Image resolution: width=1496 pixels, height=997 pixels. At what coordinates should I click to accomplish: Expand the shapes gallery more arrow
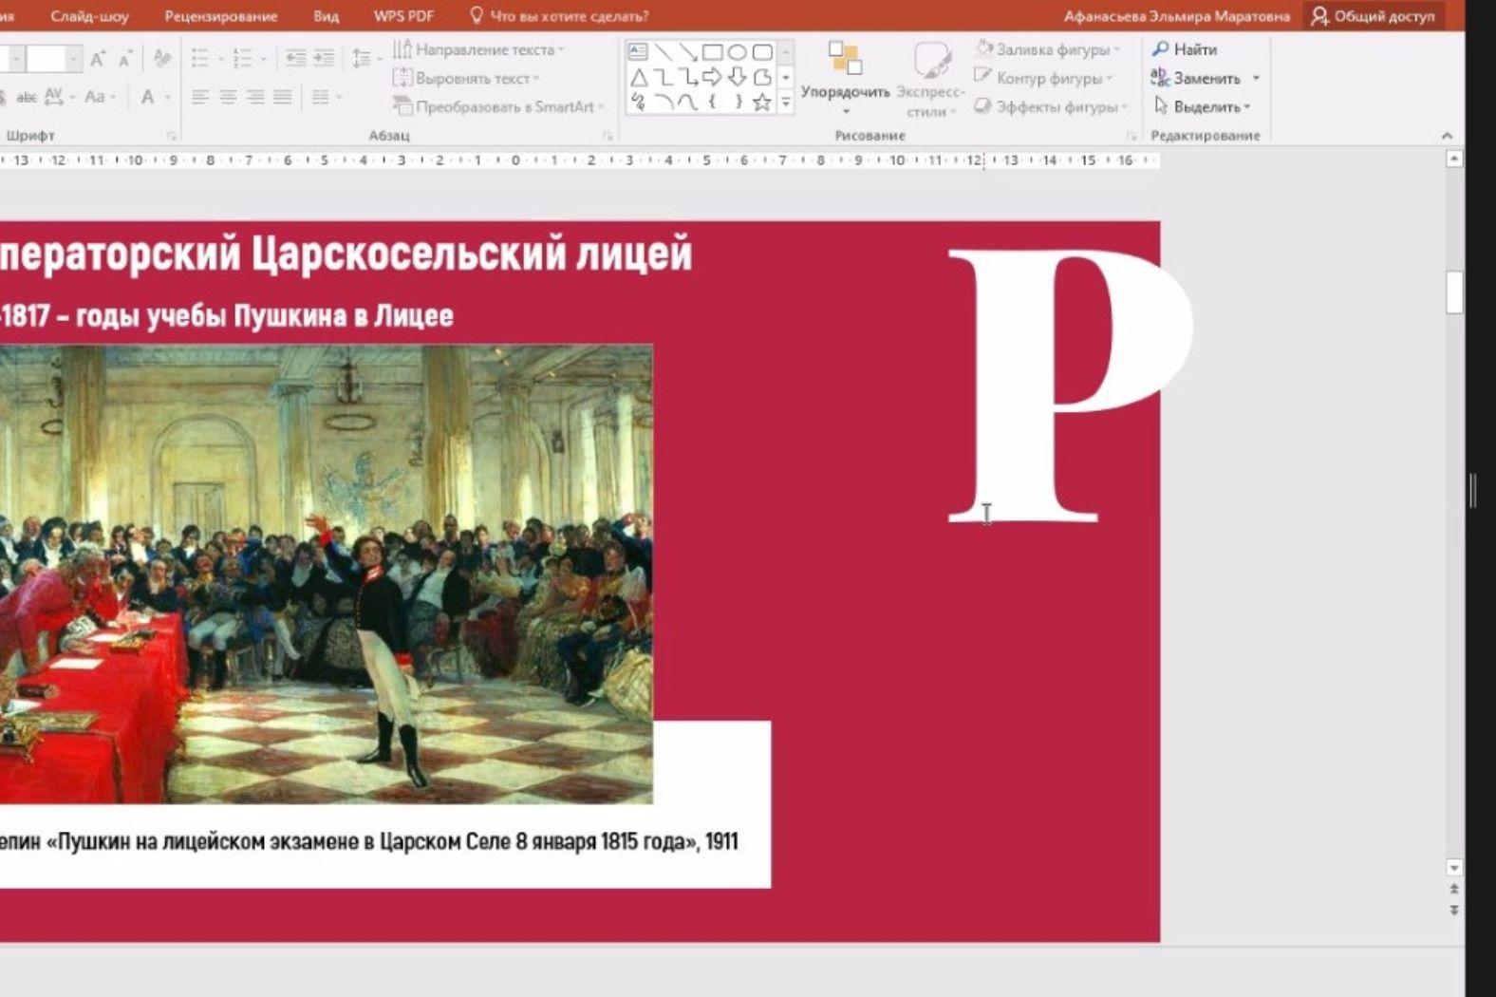click(786, 103)
